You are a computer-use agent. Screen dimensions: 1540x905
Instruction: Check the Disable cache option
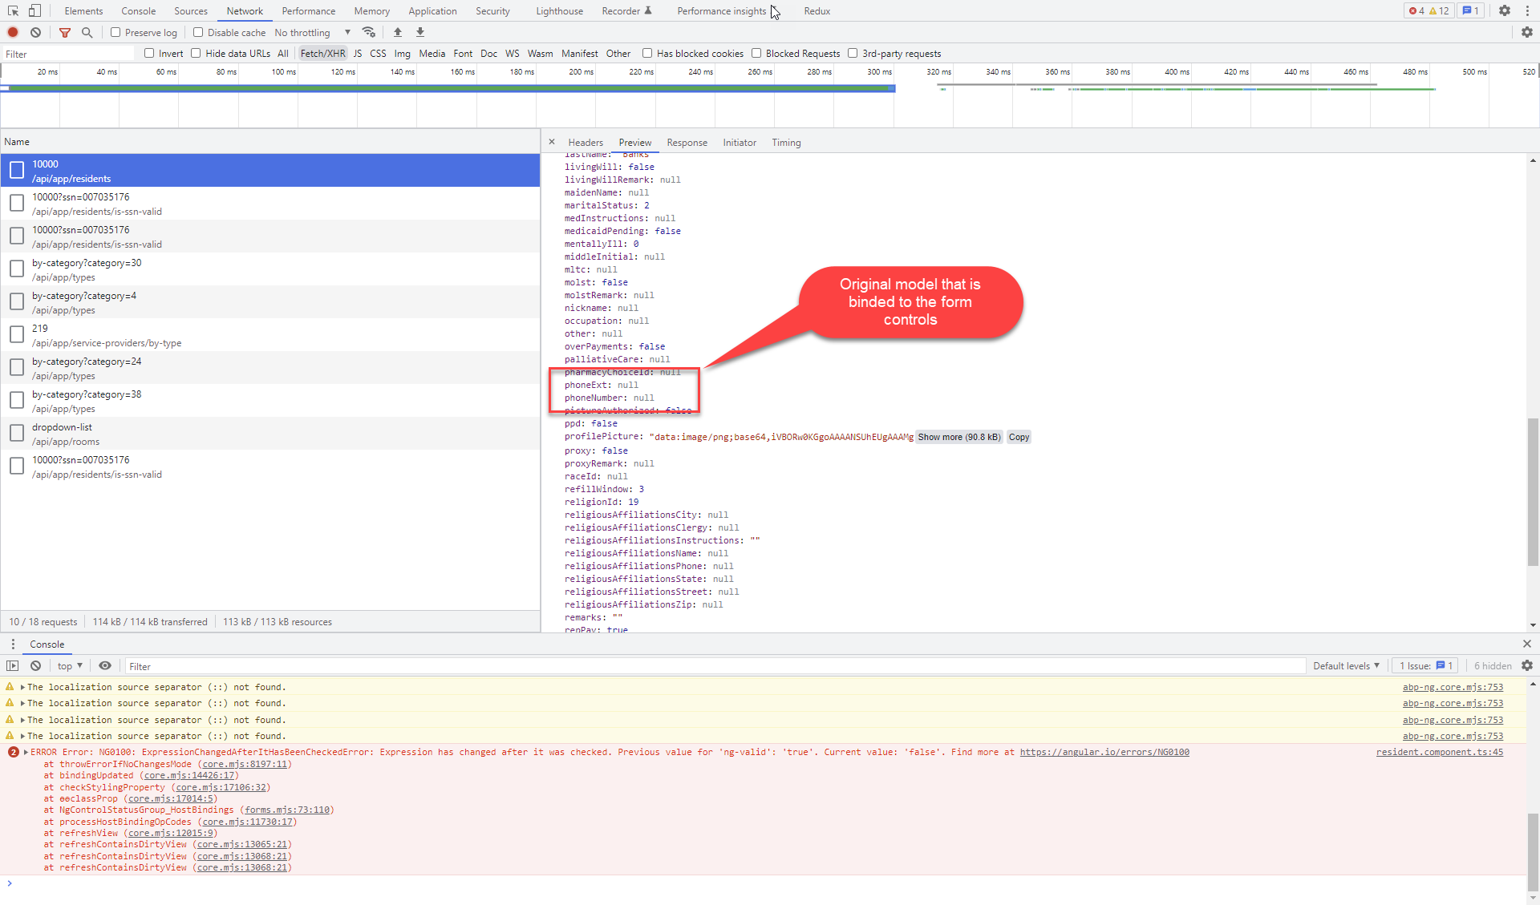(x=198, y=32)
